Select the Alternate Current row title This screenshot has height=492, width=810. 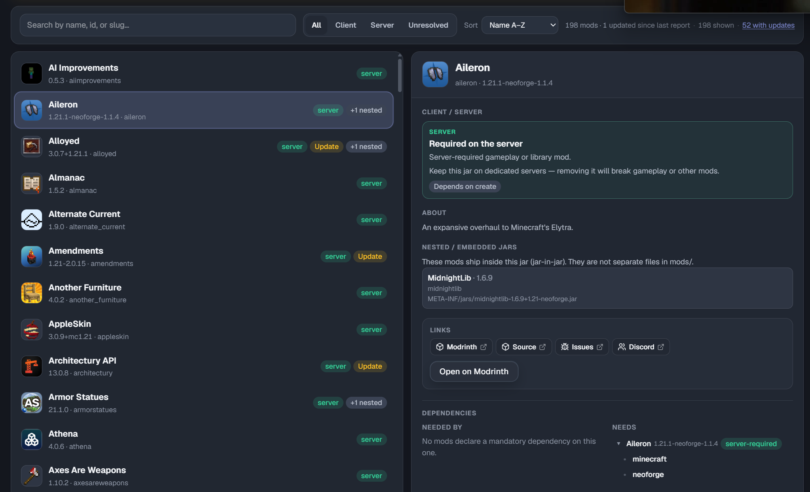tap(84, 214)
